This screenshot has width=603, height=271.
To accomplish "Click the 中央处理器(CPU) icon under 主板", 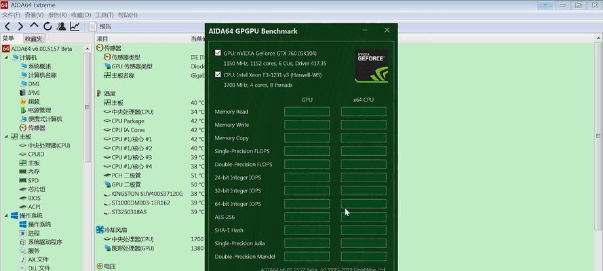I will (23, 146).
